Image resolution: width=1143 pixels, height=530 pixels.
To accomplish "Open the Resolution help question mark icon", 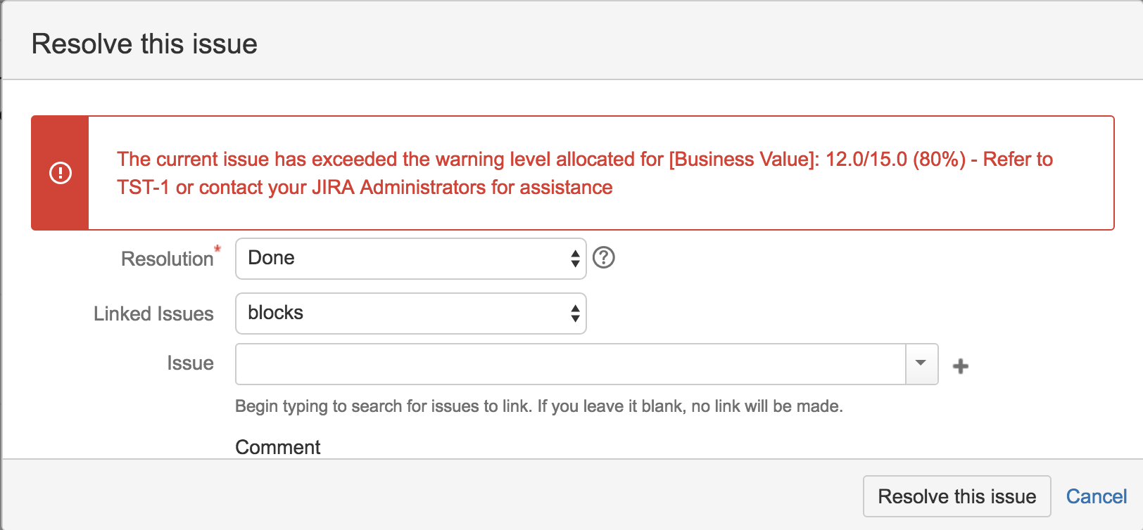I will [x=604, y=258].
